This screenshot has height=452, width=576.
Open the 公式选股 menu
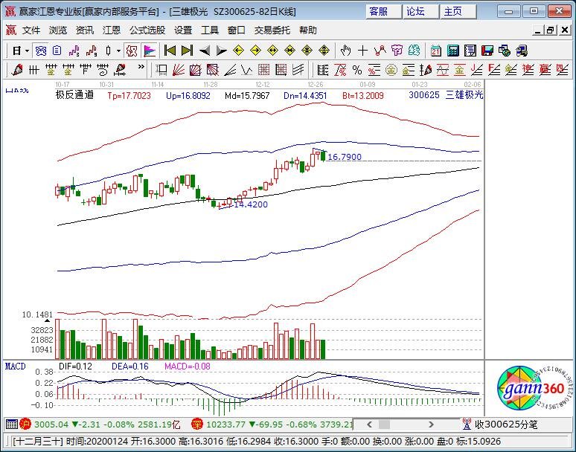(147, 30)
